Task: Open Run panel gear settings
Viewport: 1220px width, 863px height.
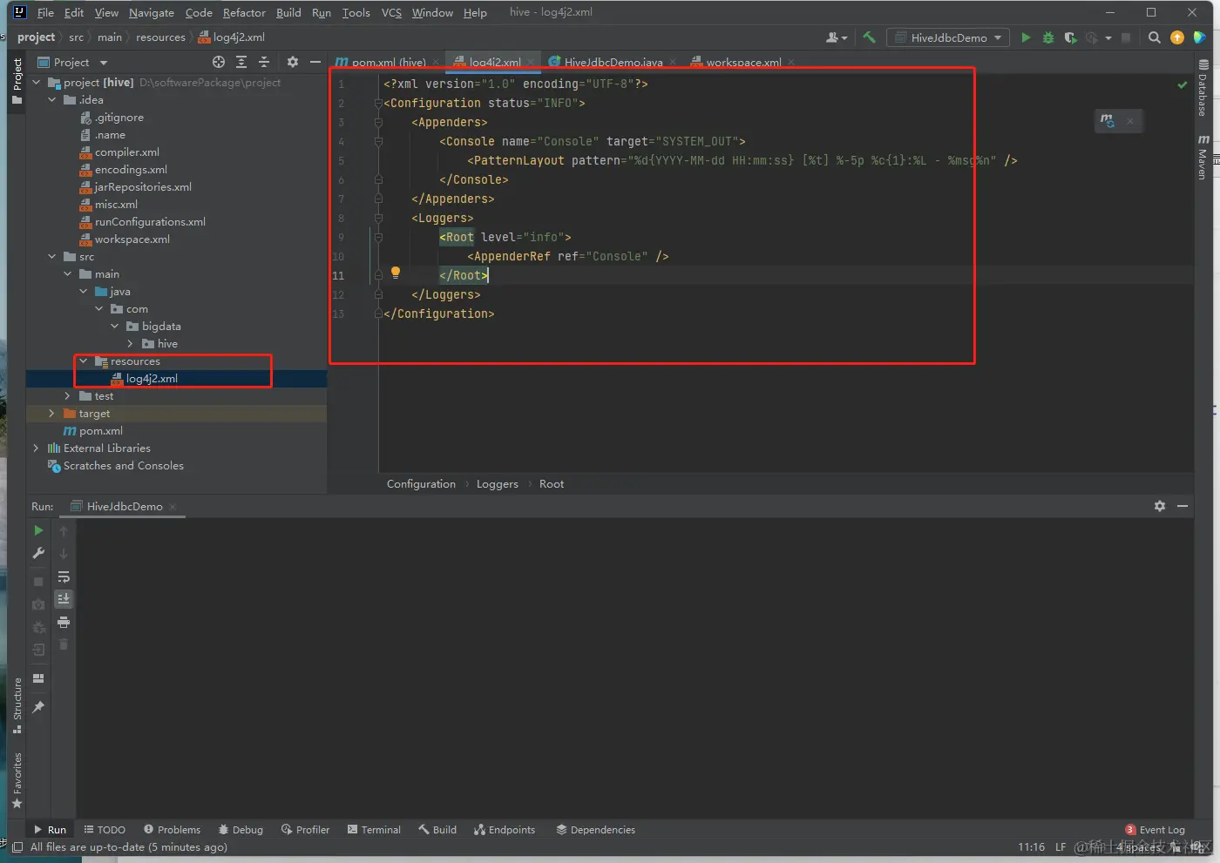Action: [x=1160, y=506]
